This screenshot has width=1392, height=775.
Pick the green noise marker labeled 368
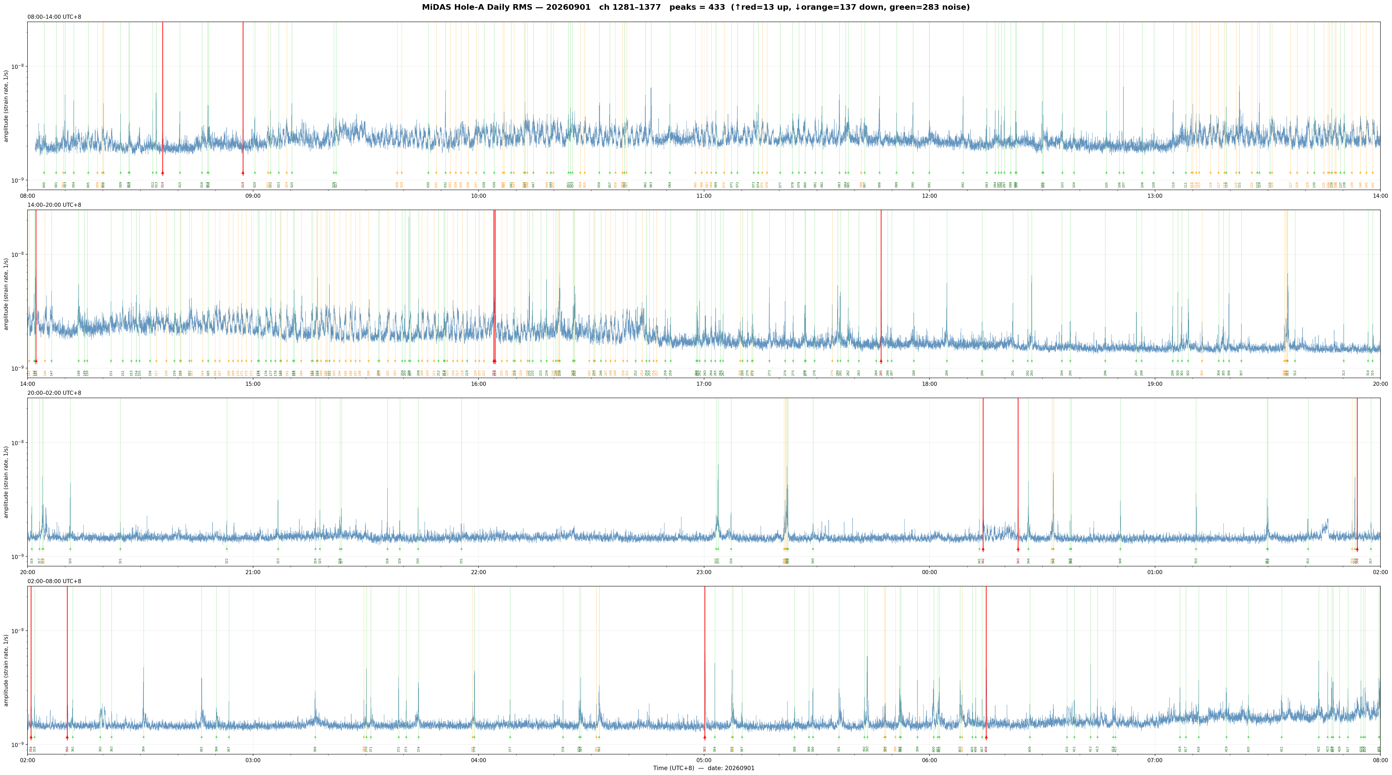[x=315, y=737]
